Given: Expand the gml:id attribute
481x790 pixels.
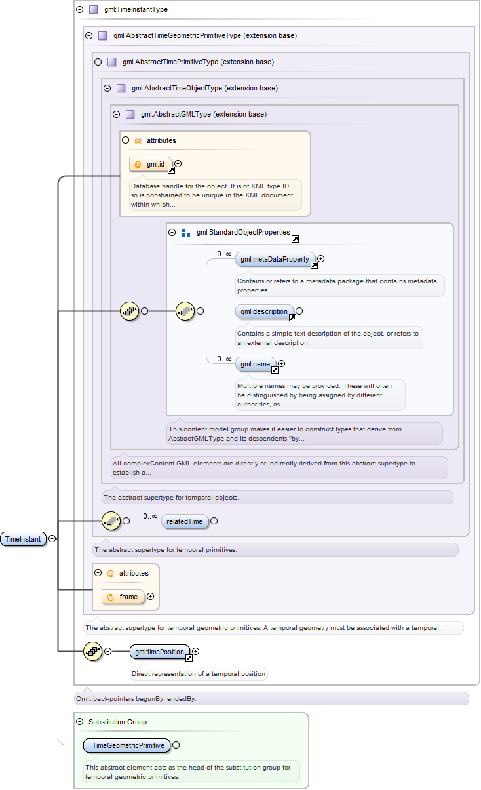Looking at the screenshot, I should pyautogui.click(x=178, y=164).
